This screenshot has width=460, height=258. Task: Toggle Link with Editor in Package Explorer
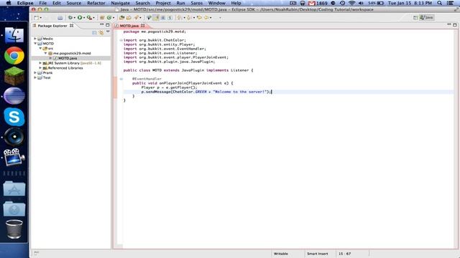click(101, 33)
